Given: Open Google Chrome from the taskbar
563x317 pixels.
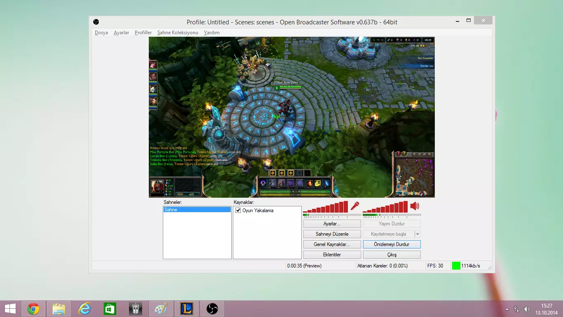Looking at the screenshot, I should 33,308.
